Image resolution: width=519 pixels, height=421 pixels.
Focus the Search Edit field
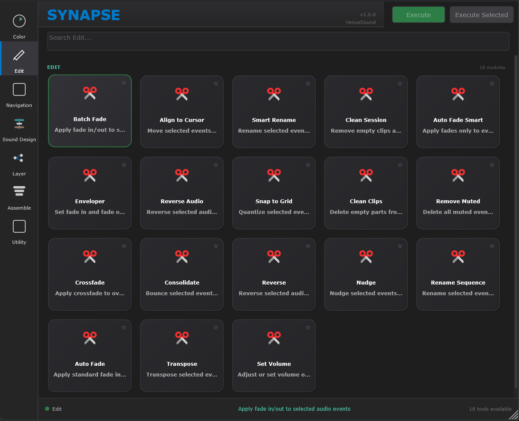point(278,41)
